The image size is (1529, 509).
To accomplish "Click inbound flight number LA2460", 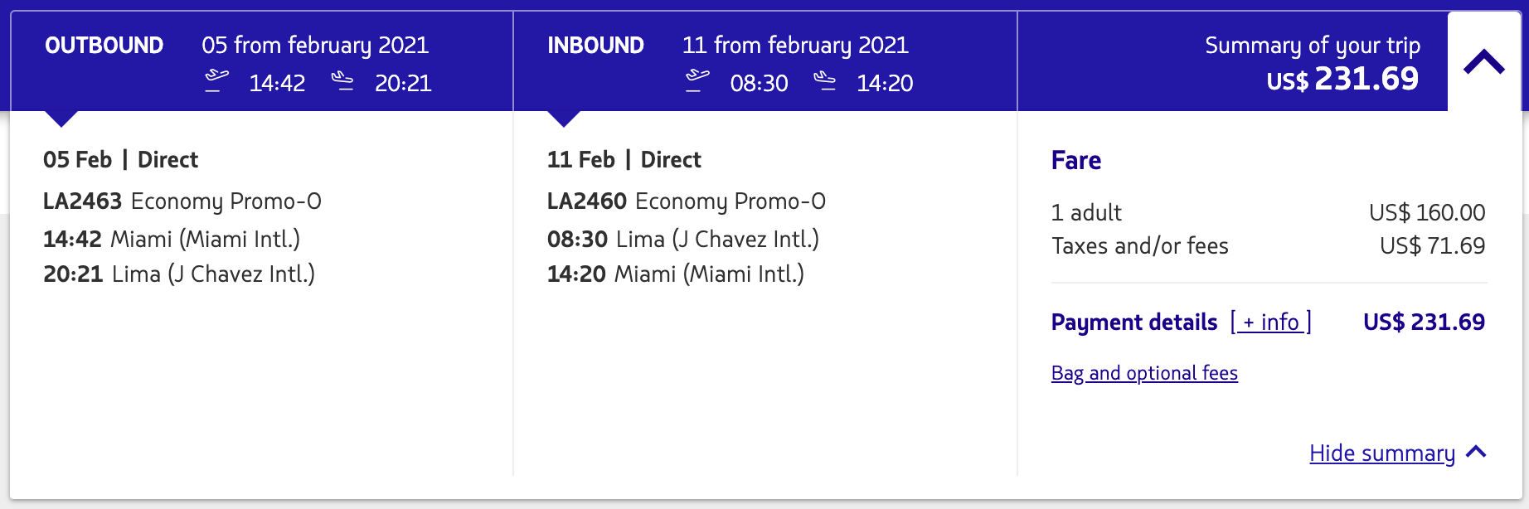I will pyautogui.click(x=586, y=201).
